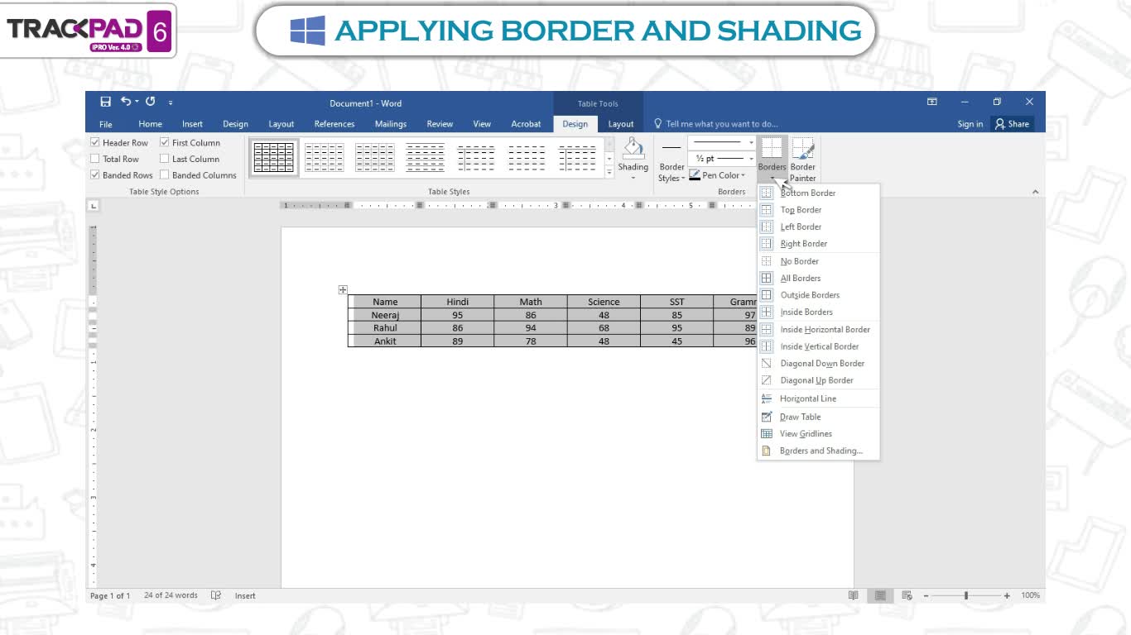Viewport: 1131px width, 635px height.
Task: Select the Border Painter tool
Action: pos(802,160)
